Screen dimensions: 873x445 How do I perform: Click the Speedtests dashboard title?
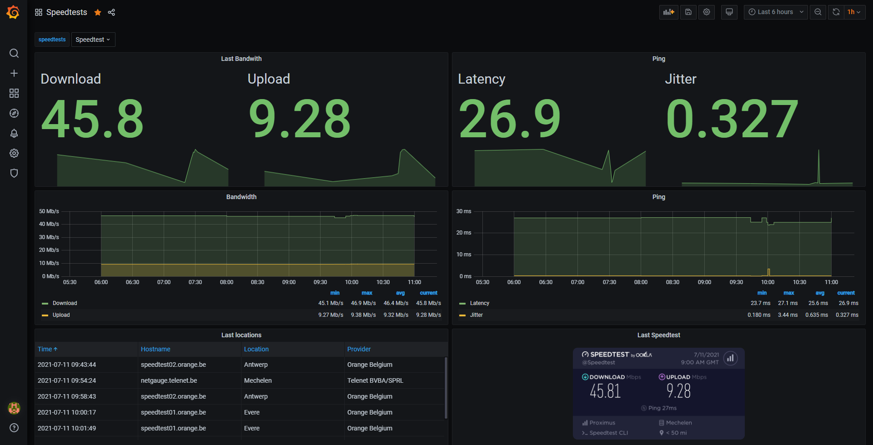67,12
